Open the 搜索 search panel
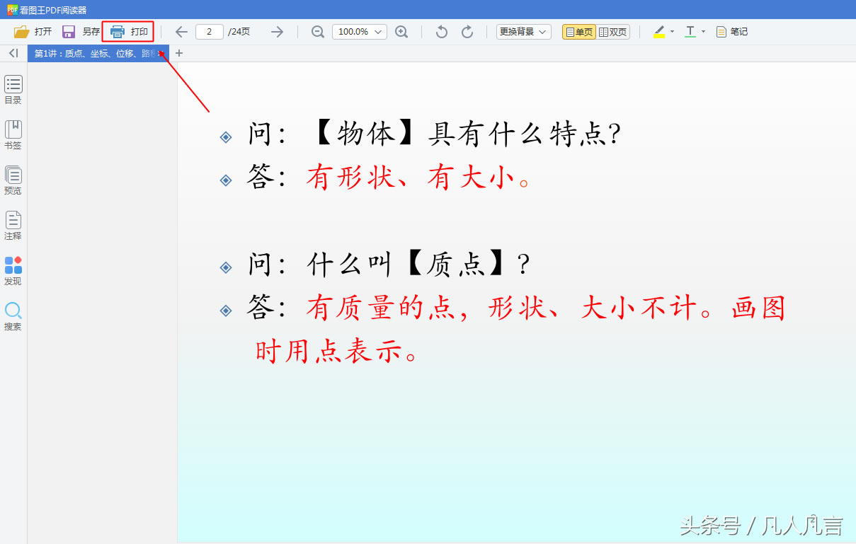The height and width of the screenshot is (544, 856). 13,311
